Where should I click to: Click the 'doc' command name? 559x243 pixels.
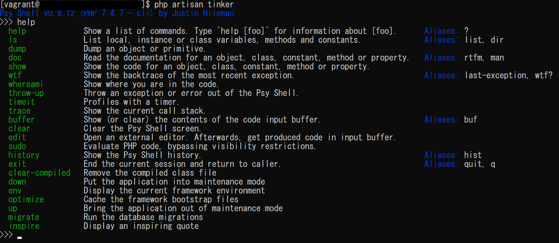click(15, 58)
